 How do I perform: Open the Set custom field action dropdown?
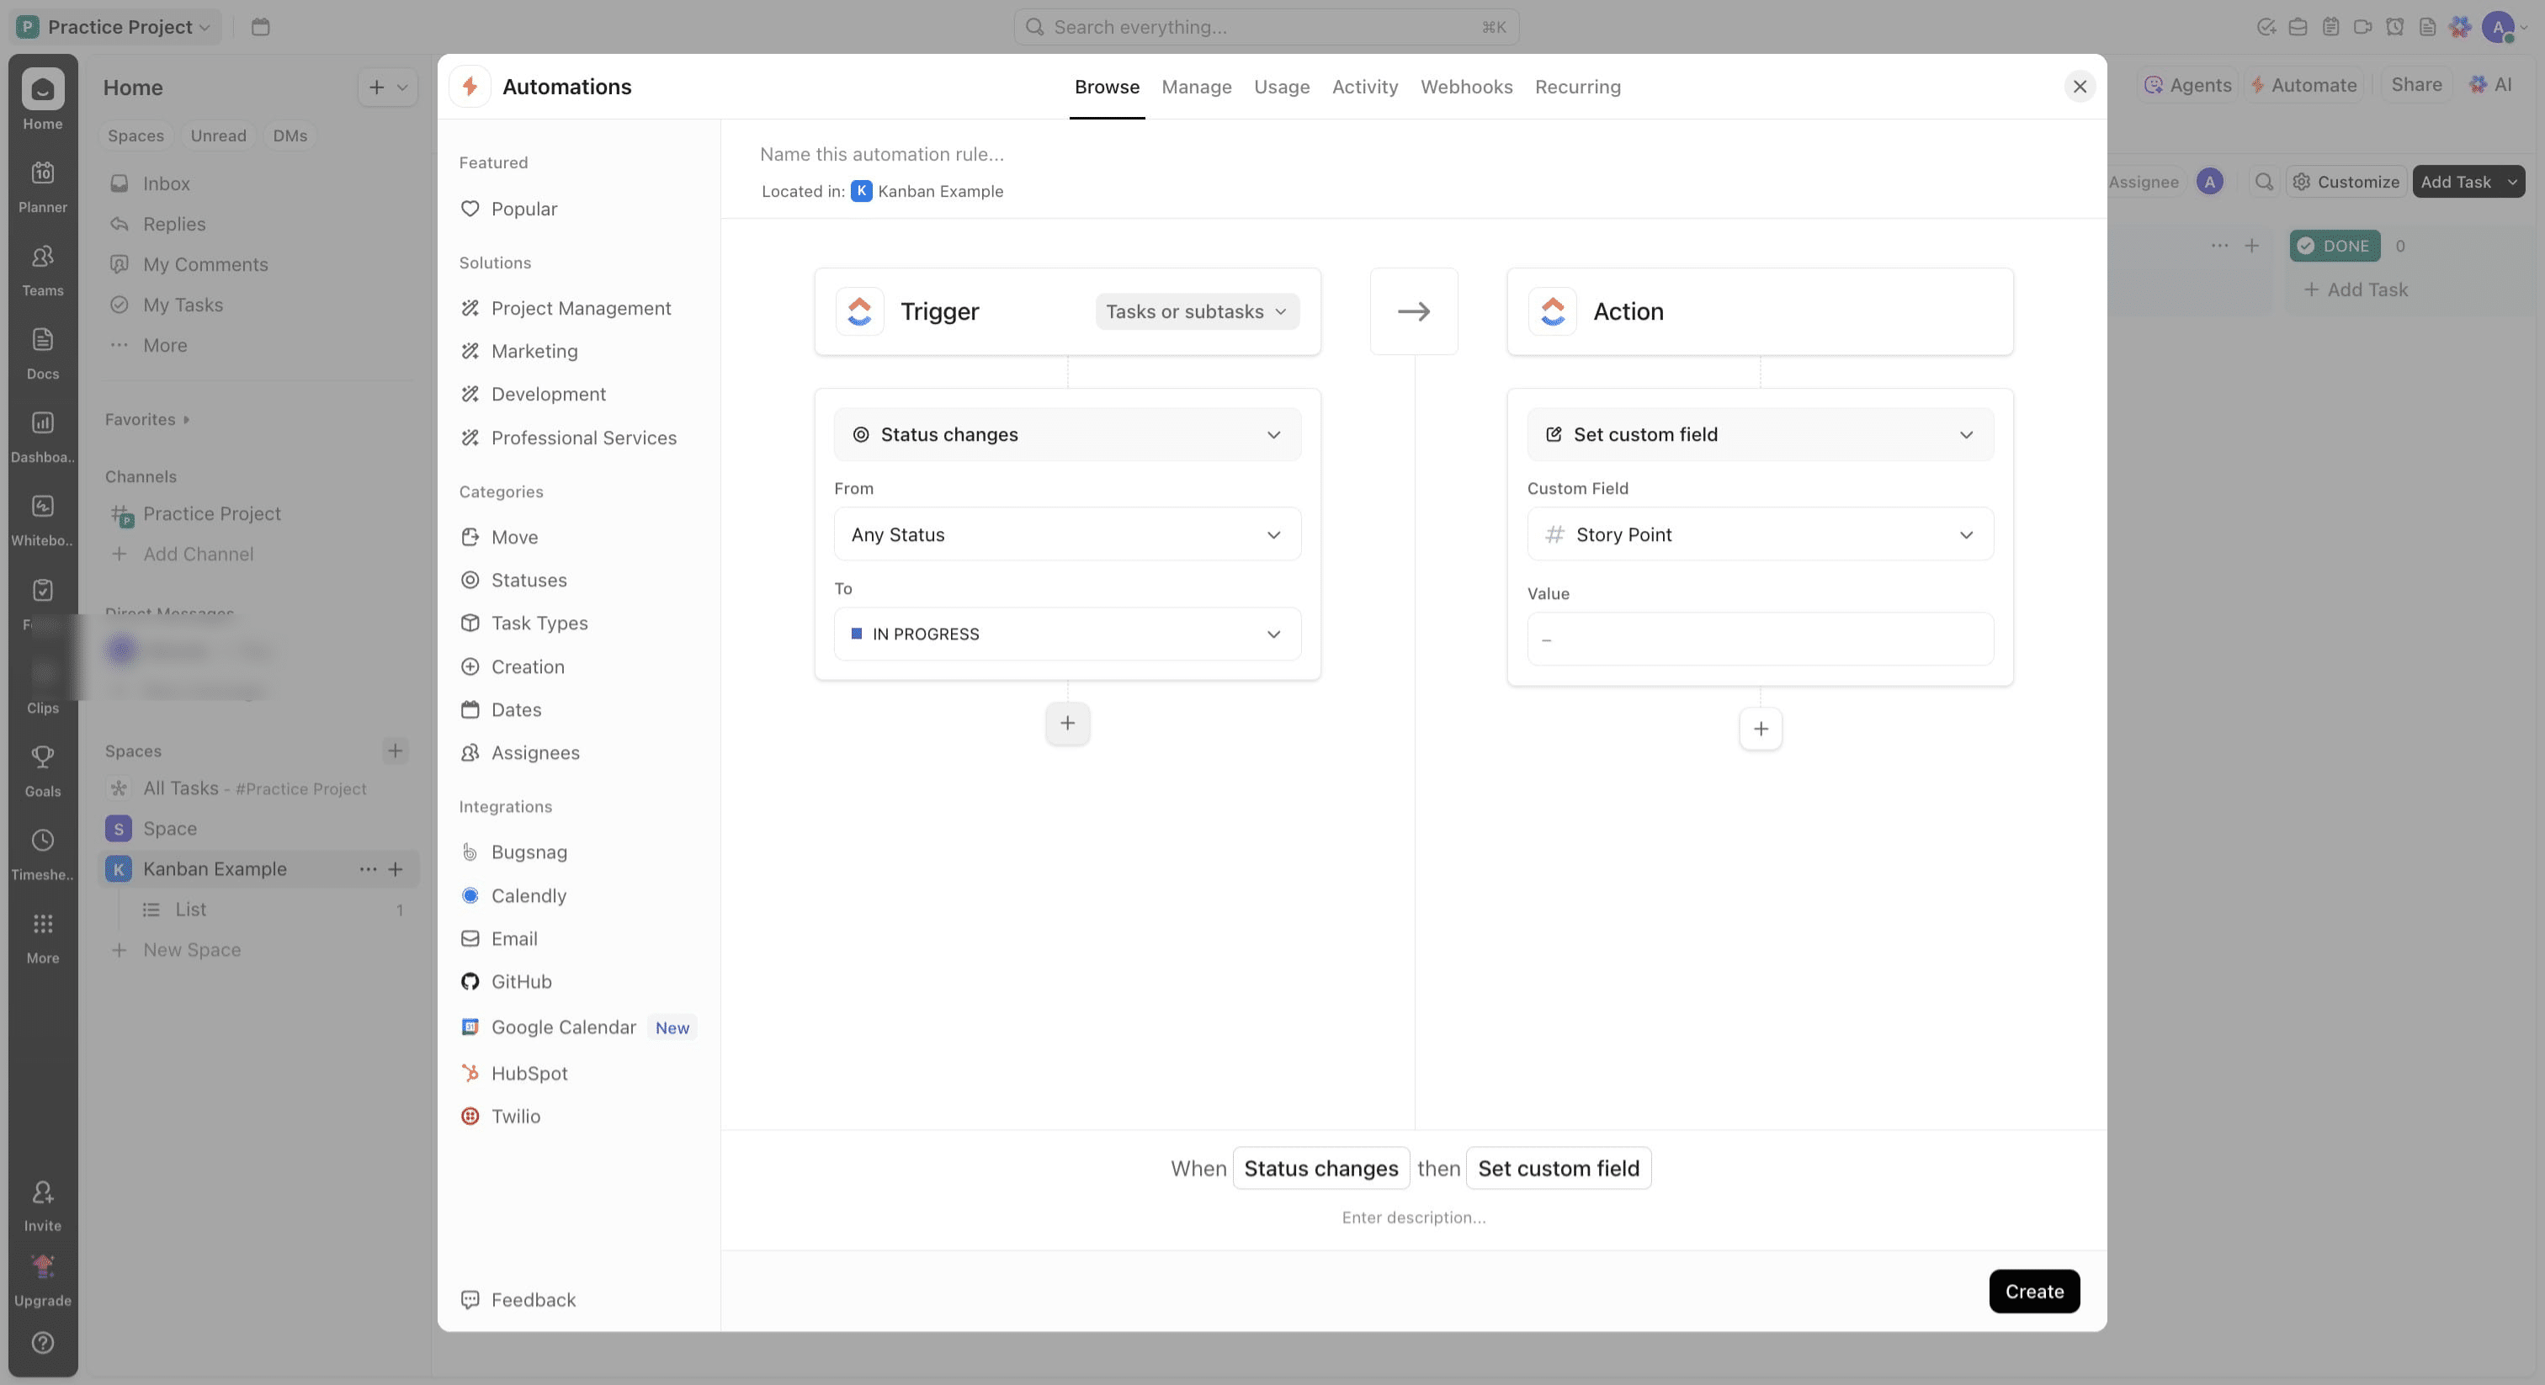click(1760, 435)
